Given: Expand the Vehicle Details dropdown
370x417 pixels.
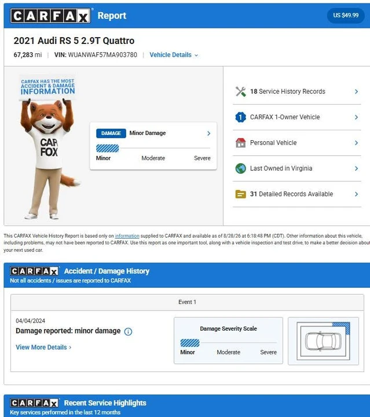Looking at the screenshot, I should pyautogui.click(x=174, y=55).
